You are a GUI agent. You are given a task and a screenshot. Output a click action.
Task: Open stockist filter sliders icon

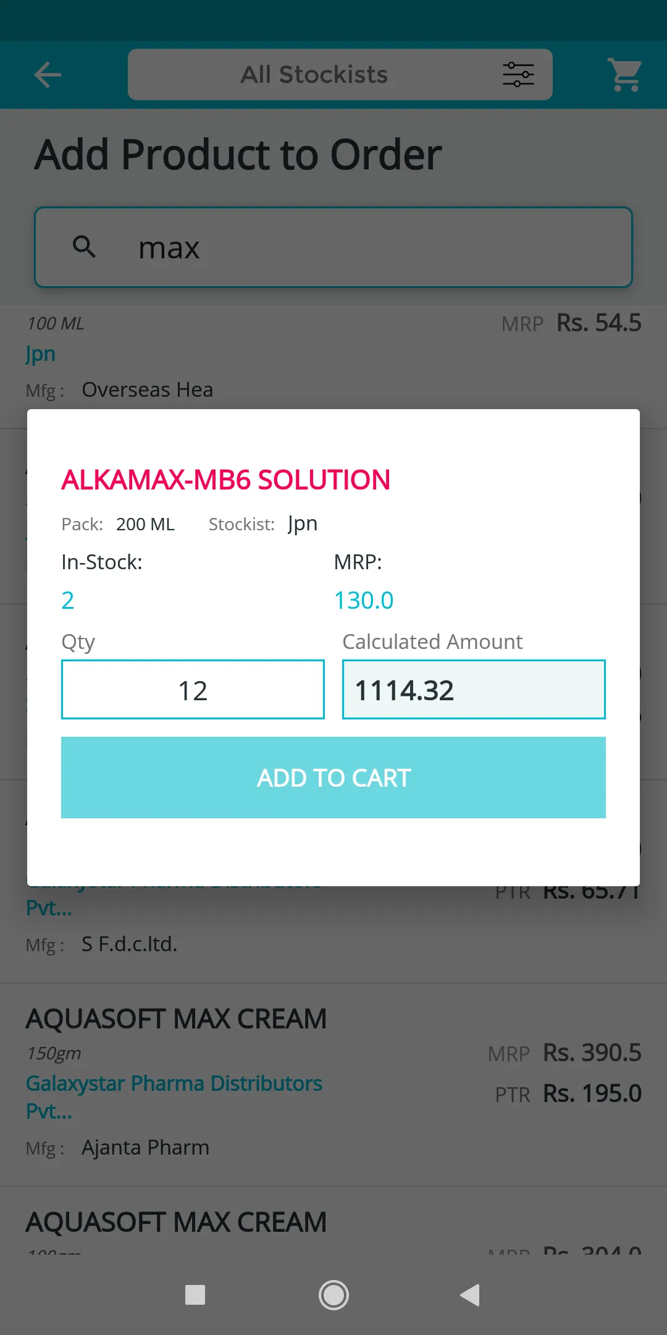pyautogui.click(x=518, y=75)
